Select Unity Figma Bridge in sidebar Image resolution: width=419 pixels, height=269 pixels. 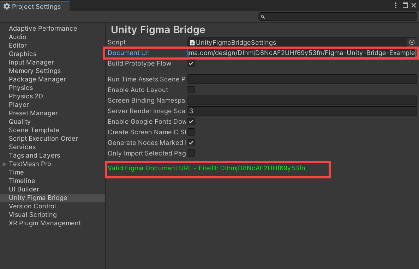point(38,198)
